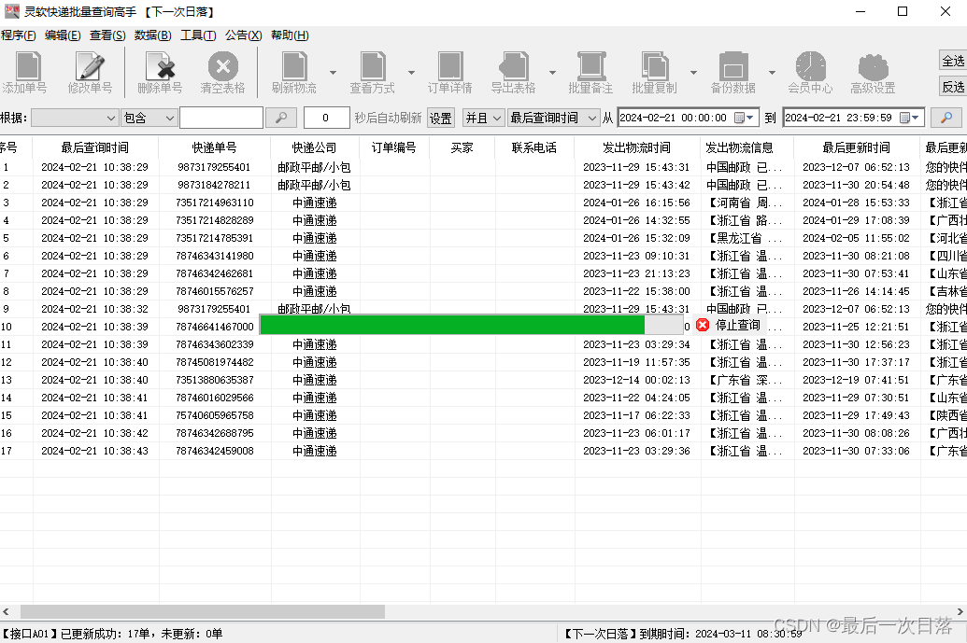Click the 添加单号 (add tracking number) icon

point(28,66)
